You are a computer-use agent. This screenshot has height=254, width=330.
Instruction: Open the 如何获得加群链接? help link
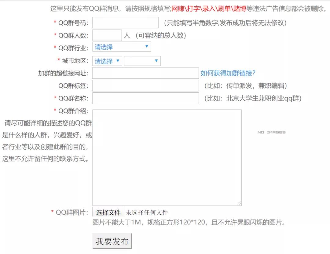(228, 73)
